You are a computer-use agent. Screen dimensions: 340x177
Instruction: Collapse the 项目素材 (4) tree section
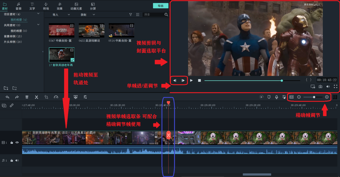coord(38,14)
